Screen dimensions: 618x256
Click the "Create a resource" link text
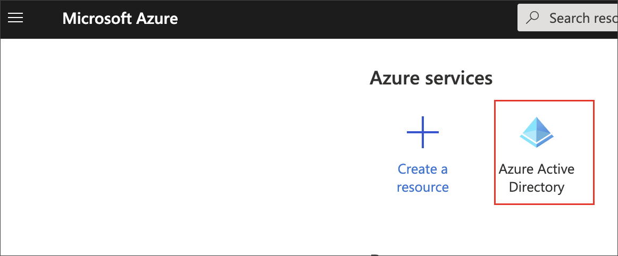(422, 178)
